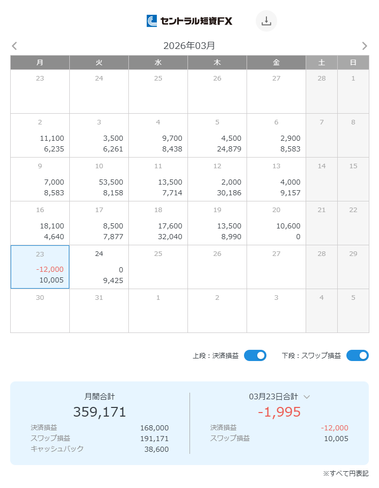Image resolution: width=379 pixels, height=488 pixels.
Task: Click the Central Tanshi FX logo
Action: (x=189, y=21)
